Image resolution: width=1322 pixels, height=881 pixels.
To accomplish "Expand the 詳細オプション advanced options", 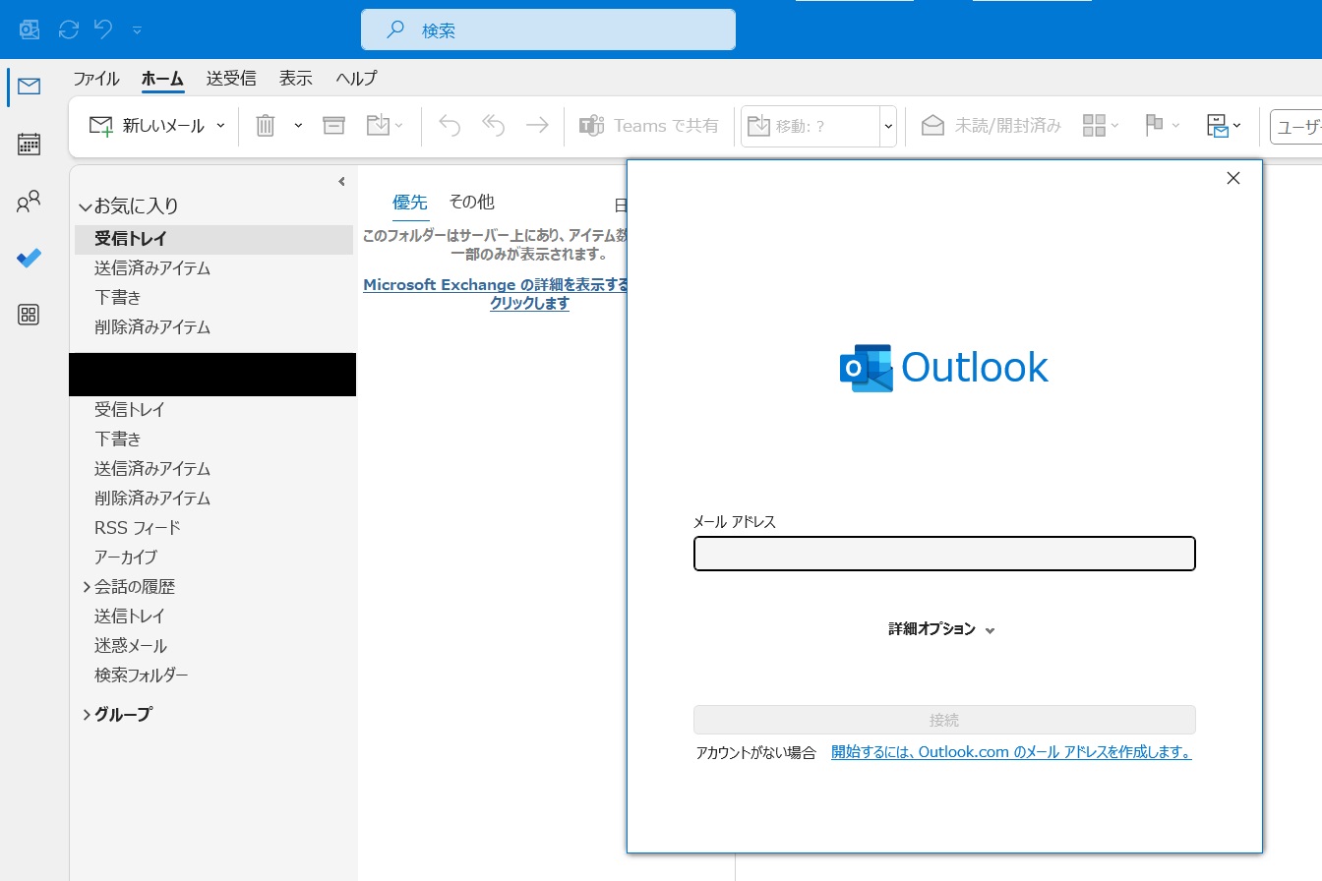I will click(x=941, y=629).
